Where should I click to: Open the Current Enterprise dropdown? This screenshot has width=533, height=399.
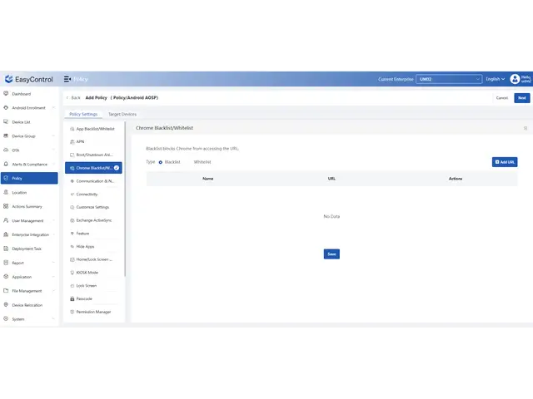449,79
